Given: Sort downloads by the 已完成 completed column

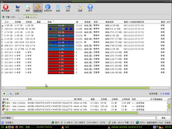Looking at the screenshot, I should tap(29, 22).
